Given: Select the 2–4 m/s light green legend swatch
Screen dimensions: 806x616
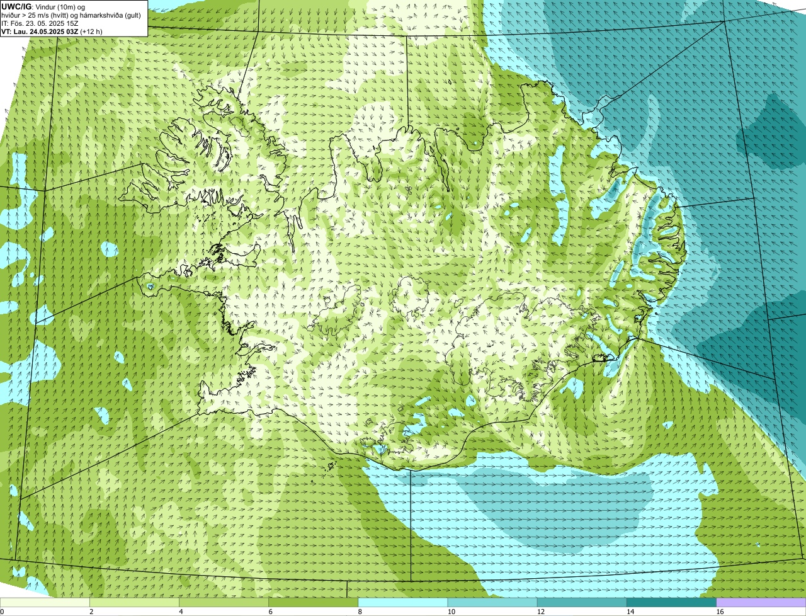Looking at the screenshot, I should pos(134,603).
